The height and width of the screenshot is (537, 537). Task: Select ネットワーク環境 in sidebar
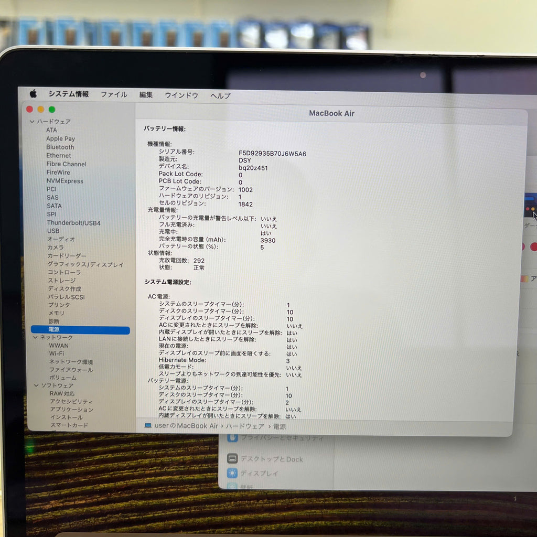tap(71, 362)
